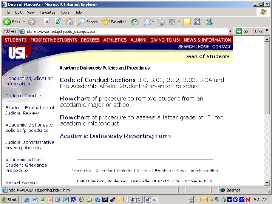Image resolution: width=272 pixels, height=204 pixels.
Task: Expand the Mail button dropdown arrow
Action: (153, 22)
